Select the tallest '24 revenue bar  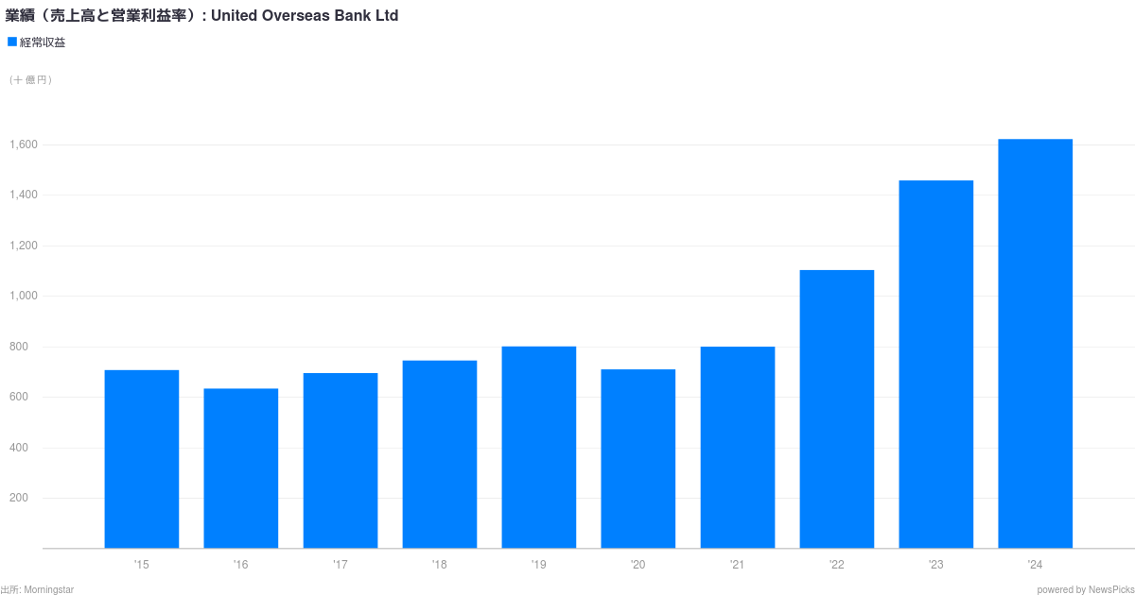pos(1036,344)
